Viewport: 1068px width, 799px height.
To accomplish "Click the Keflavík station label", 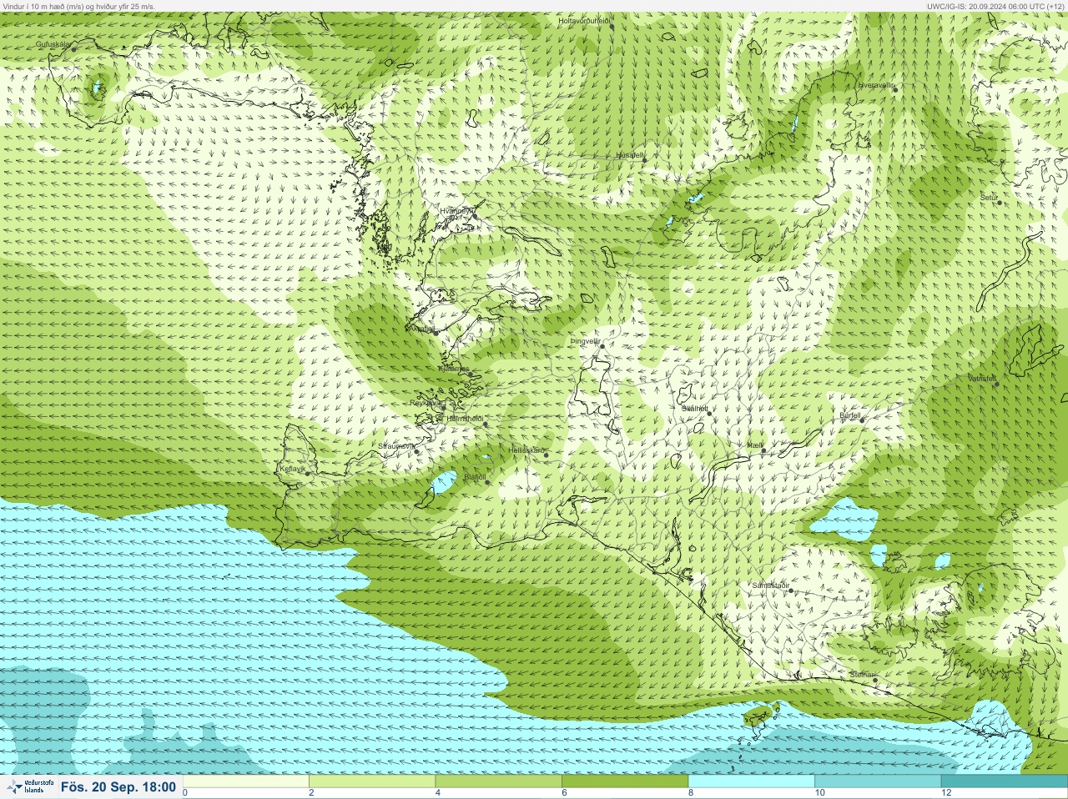I will pyautogui.click(x=293, y=469).
